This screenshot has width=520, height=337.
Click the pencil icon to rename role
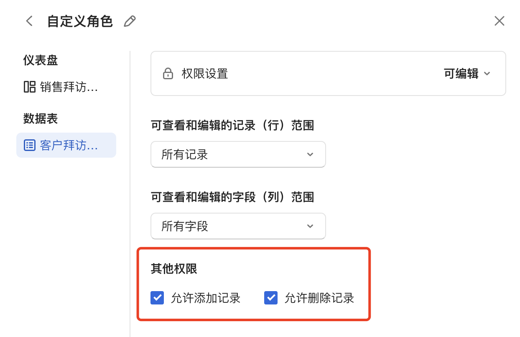(130, 21)
